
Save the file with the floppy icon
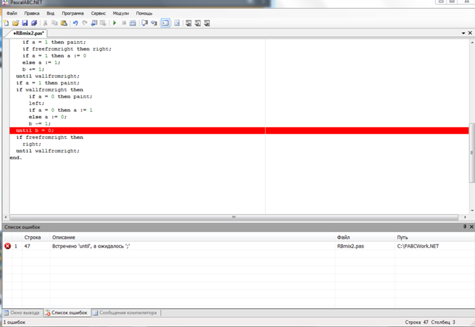[x=25, y=23]
